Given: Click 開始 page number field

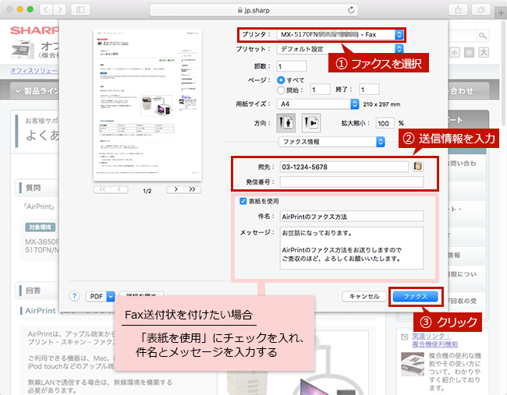Looking at the screenshot, I should (320, 89).
